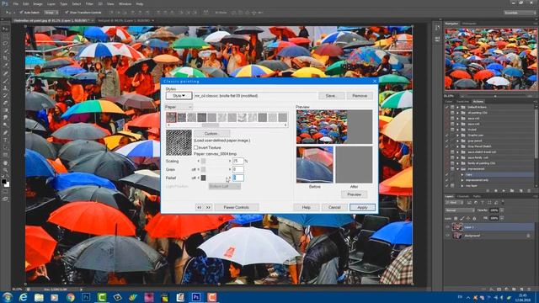
Task: Click the Save... style button
Action: tap(331, 95)
